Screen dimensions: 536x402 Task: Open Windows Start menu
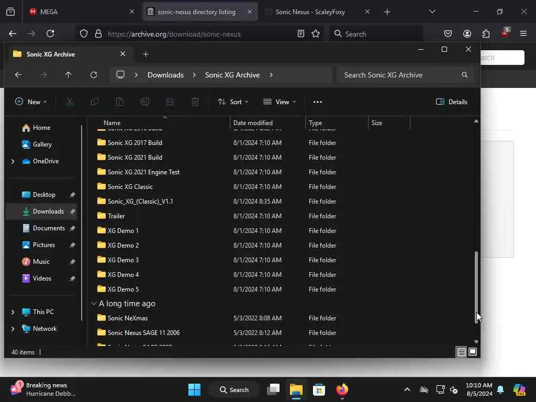coord(195,389)
